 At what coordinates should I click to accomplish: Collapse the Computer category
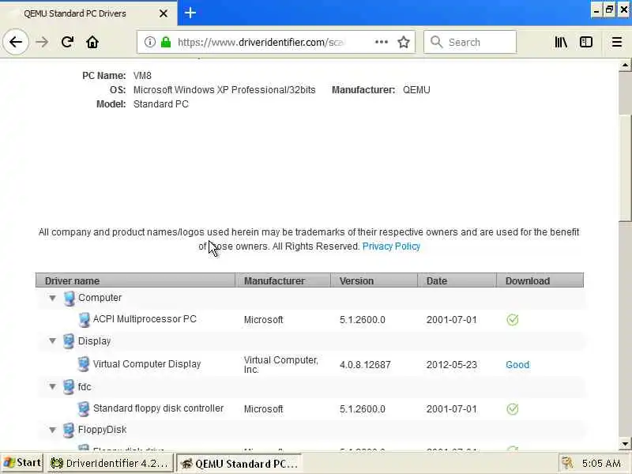pos(52,298)
